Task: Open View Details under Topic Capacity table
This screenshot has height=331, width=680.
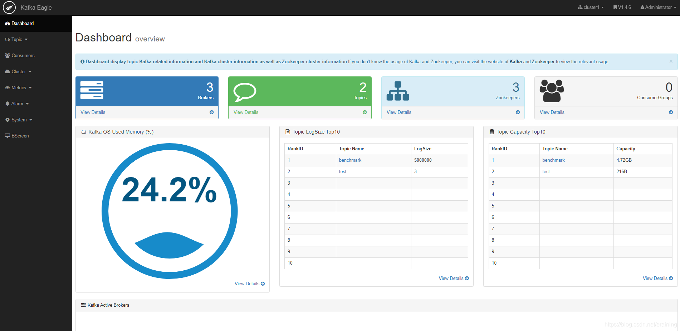Action: click(658, 279)
